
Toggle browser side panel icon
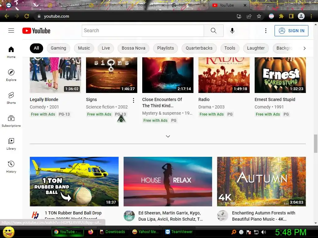291,16
